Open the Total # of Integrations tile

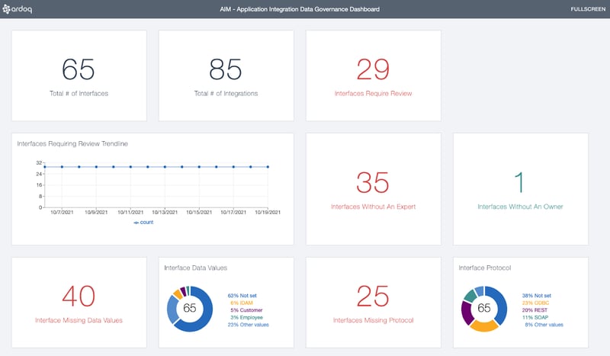pyautogui.click(x=226, y=75)
